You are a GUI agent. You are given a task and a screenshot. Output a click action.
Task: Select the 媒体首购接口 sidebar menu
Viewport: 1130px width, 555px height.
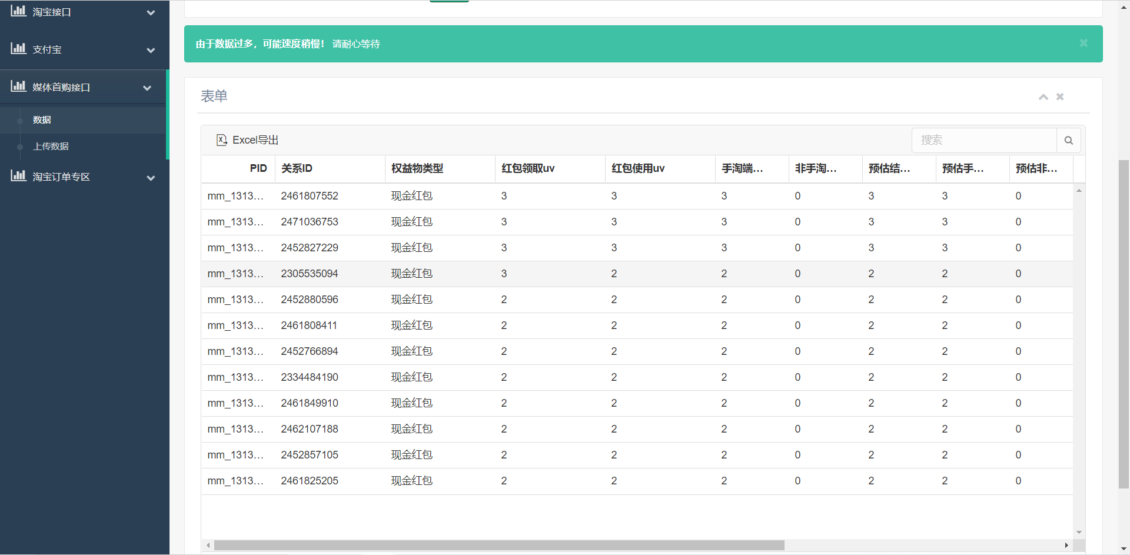(x=83, y=87)
